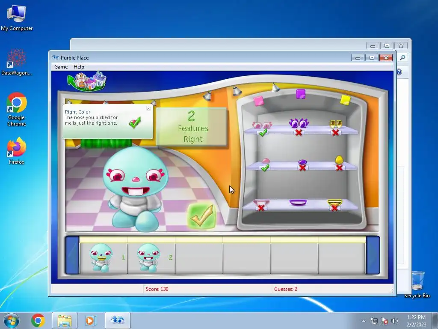
Task: Click the Guesses: 2 status text
Action: [285, 289]
